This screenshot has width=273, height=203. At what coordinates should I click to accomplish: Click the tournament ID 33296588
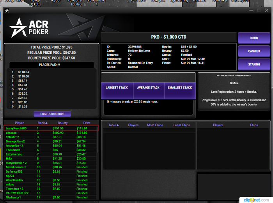tap(135, 47)
